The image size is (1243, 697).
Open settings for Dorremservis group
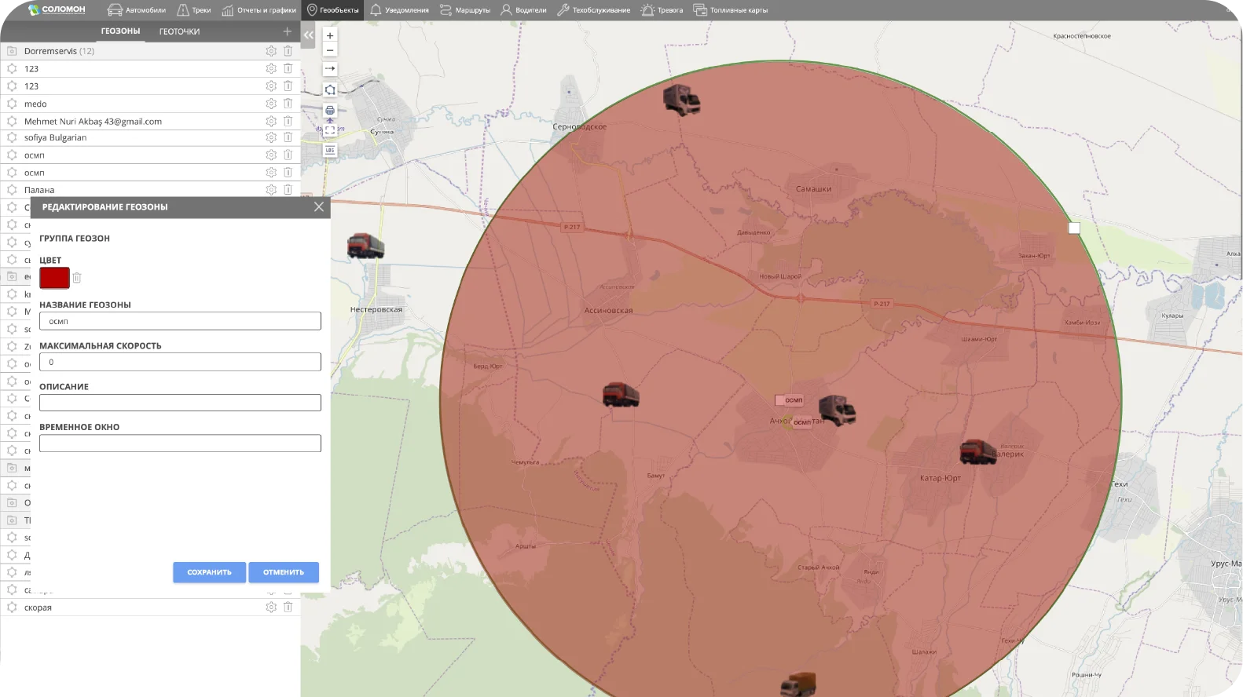(271, 51)
